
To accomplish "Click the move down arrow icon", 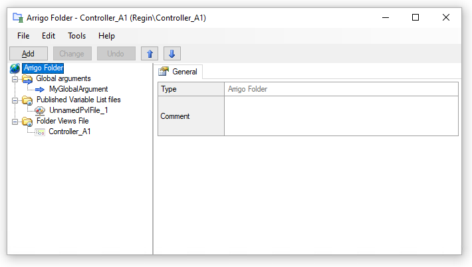I will point(172,54).
